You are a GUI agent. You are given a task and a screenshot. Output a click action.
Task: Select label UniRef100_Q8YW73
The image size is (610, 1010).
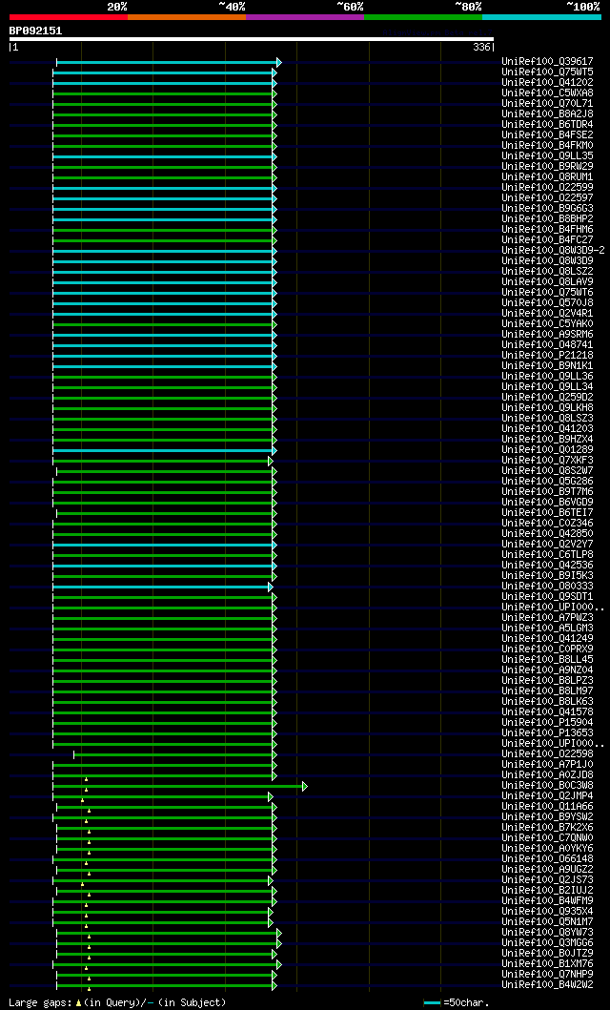[x=547, y=932]
